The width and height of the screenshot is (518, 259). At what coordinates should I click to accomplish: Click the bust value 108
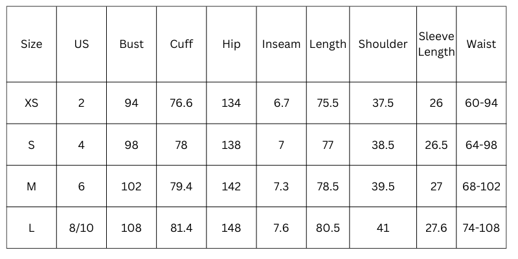pos(131,228)
